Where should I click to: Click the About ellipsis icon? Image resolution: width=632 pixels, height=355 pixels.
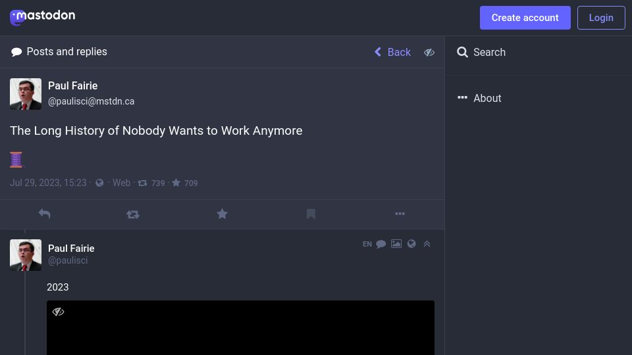point(462,98)
